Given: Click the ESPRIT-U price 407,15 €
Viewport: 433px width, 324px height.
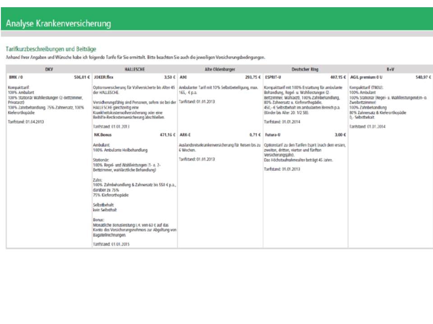Looking at the screenshot, I should point(338,77).
